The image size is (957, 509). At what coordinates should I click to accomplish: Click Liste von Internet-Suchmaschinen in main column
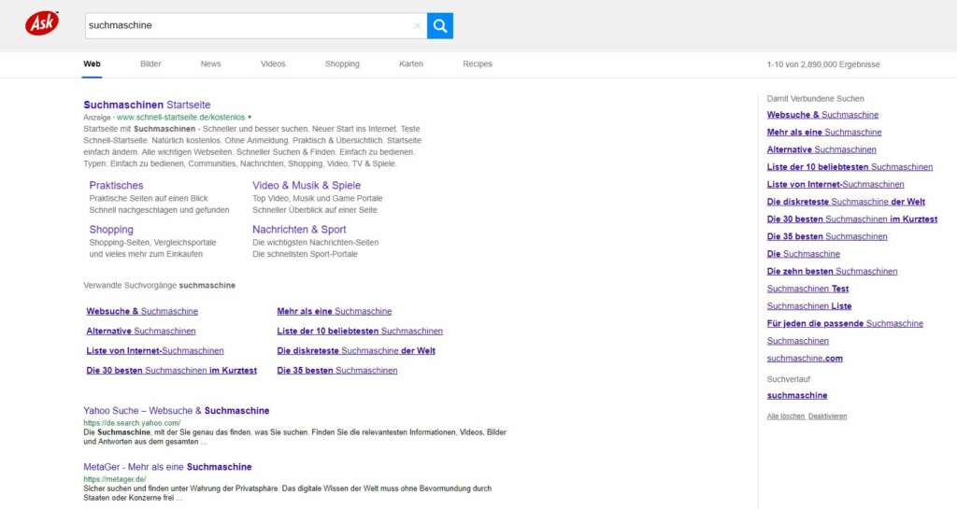(x=155, y=351)
